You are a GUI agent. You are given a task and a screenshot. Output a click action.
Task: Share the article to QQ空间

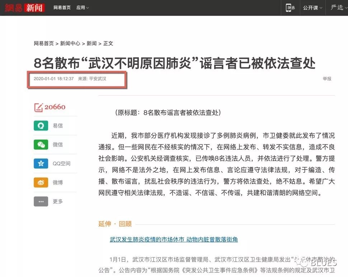click(x=41, y=164)
